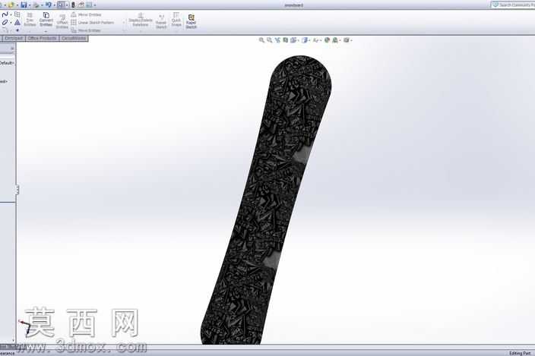This screenshot has height=356, width=535.
Task: Select the Text sketch tool icon
Action: [x=17, y=23]
